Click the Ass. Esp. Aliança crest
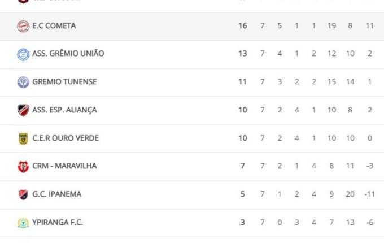 23,110
